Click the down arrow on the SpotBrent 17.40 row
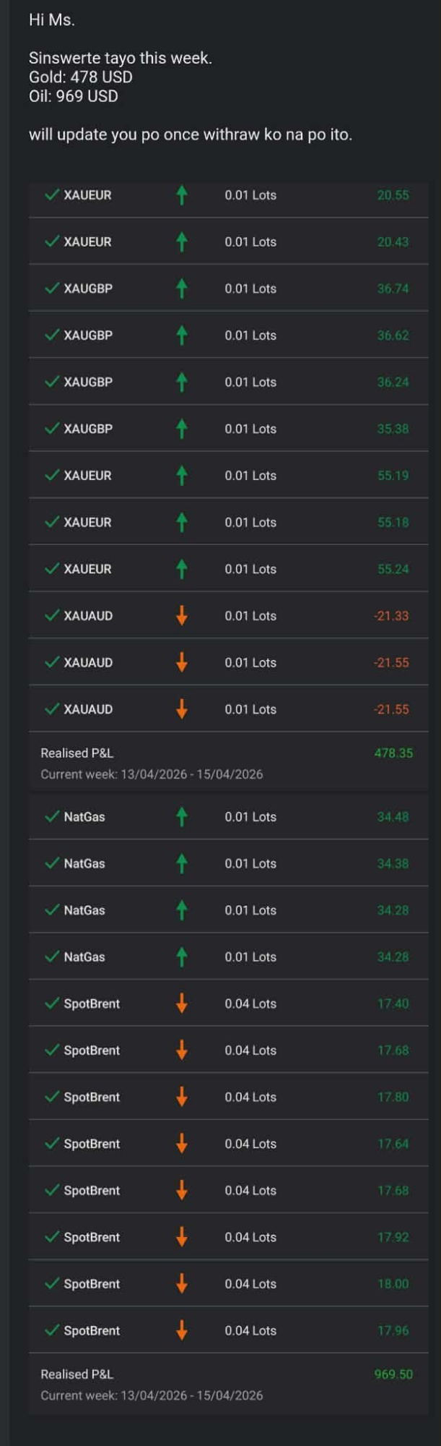 tap(182, 1004)
